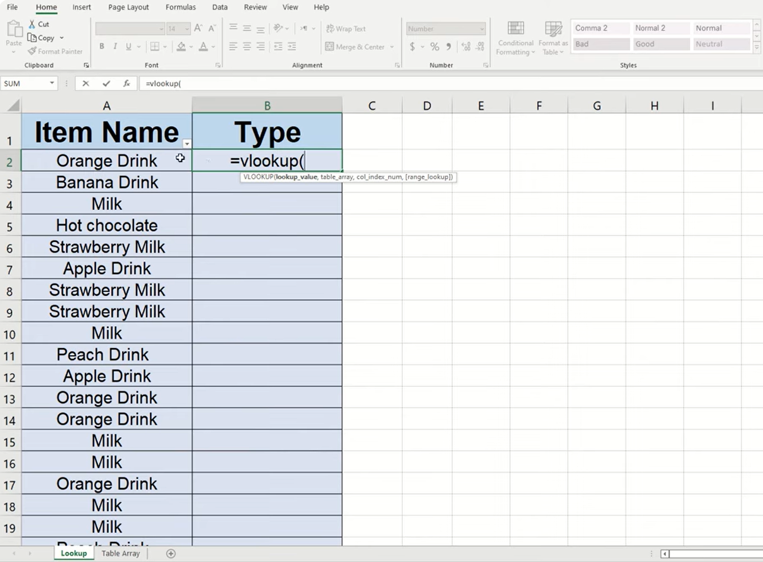The width and height of the screenshot is (763, 562).
Task: Apply Percent Style format
Action: [434, 47]
